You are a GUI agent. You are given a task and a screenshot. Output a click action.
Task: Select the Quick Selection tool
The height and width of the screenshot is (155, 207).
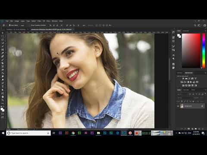[x=3, y=43]
